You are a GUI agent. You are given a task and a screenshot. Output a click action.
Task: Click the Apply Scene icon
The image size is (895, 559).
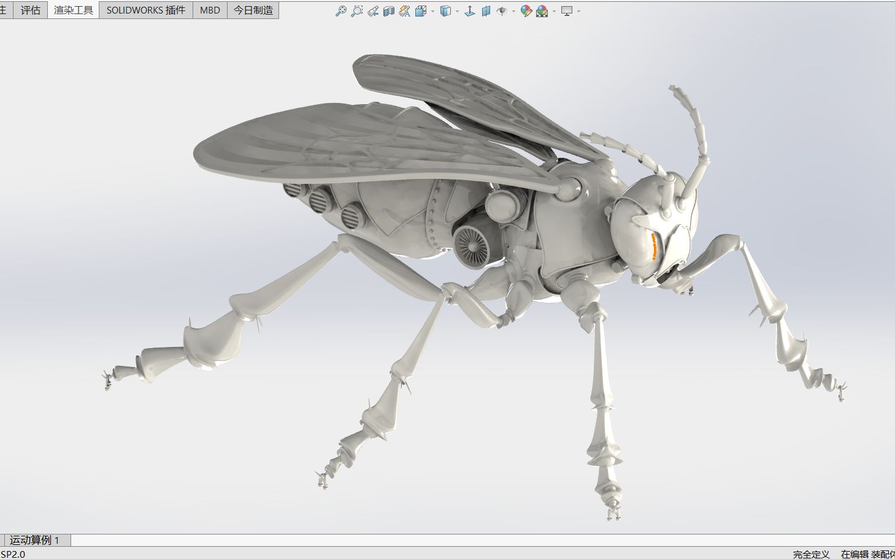click(x=542, y=10)
